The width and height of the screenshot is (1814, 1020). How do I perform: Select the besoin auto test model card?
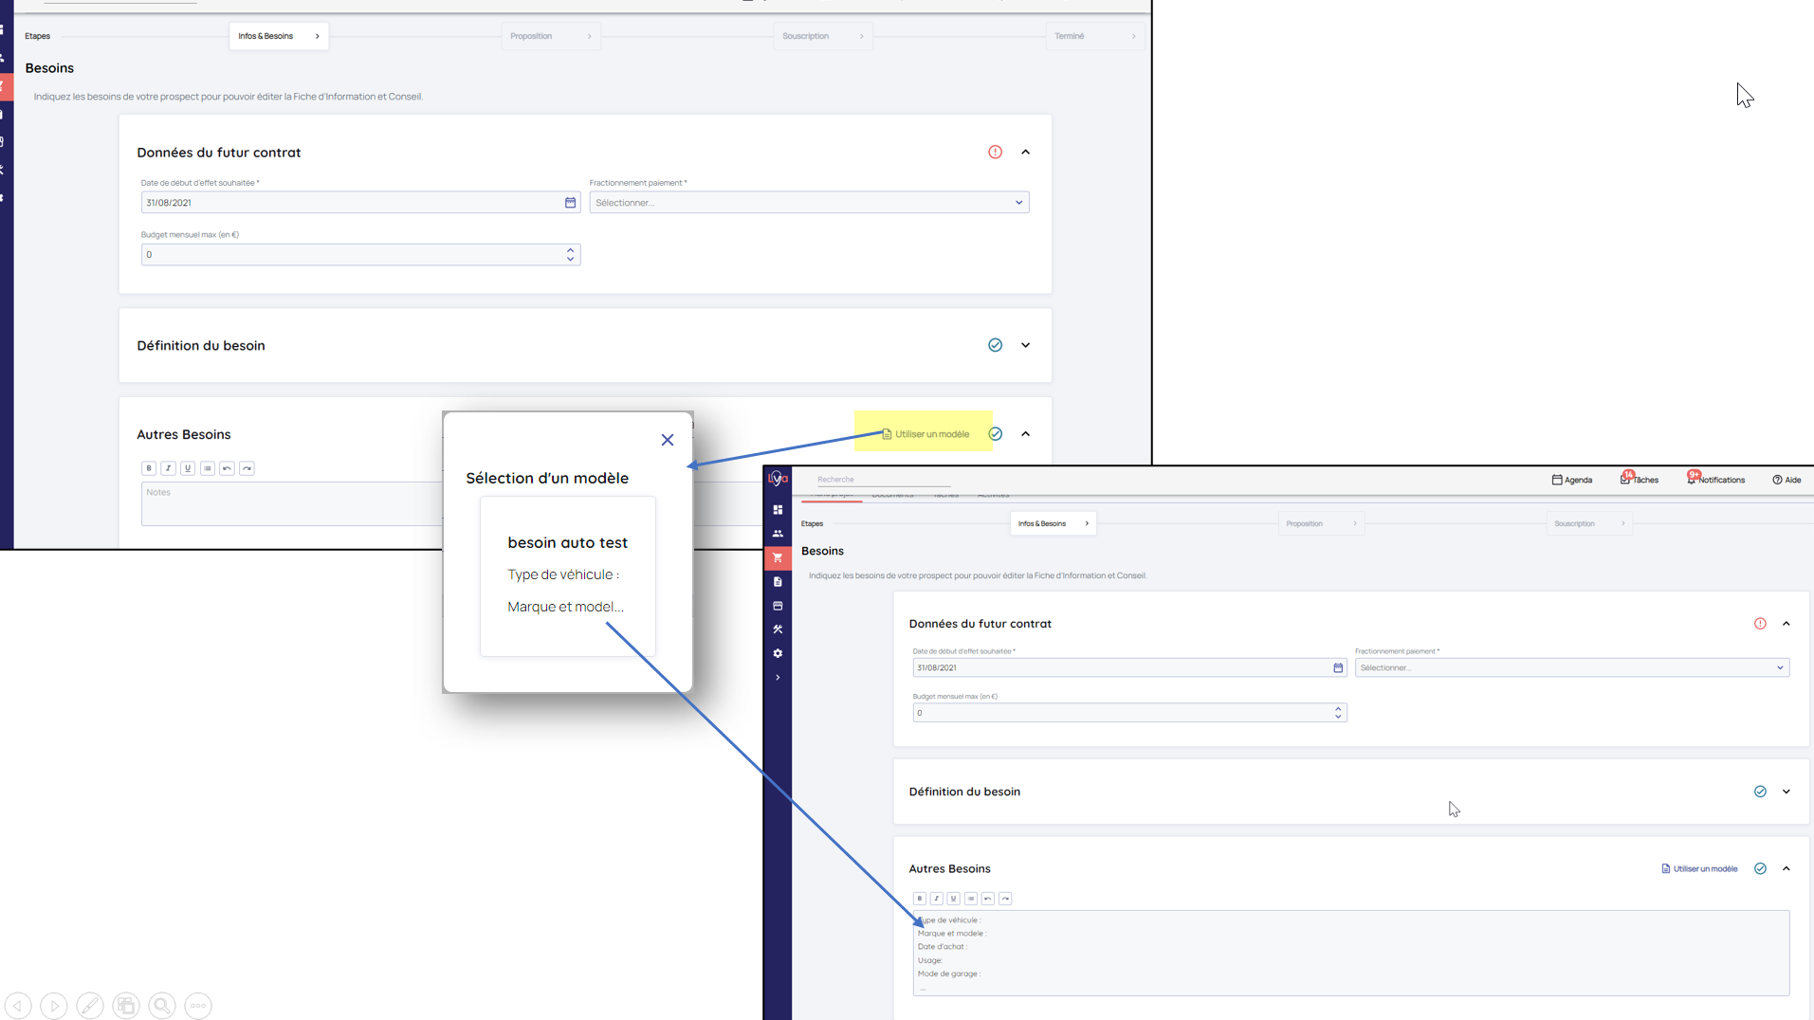coord(567,575)
